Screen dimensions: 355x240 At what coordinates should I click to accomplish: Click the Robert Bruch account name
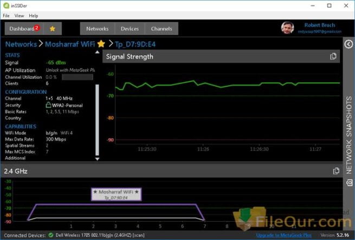point(319,25)
